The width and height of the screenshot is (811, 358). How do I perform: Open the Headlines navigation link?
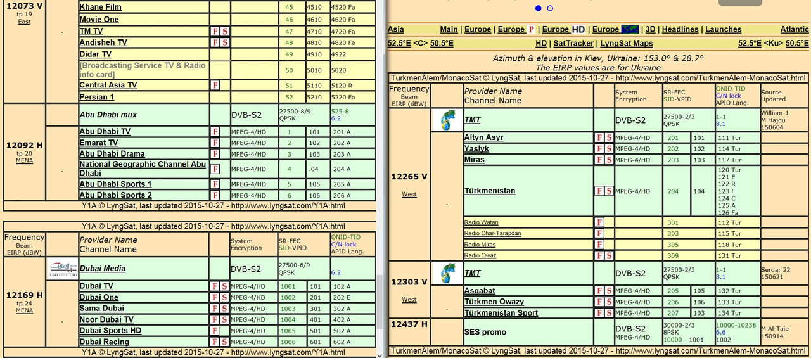(x=680, y=29)
